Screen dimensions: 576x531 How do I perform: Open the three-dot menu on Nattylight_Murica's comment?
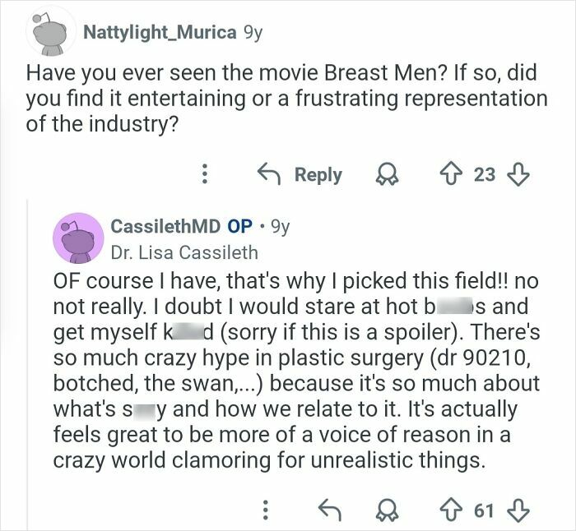pos(205,174)
